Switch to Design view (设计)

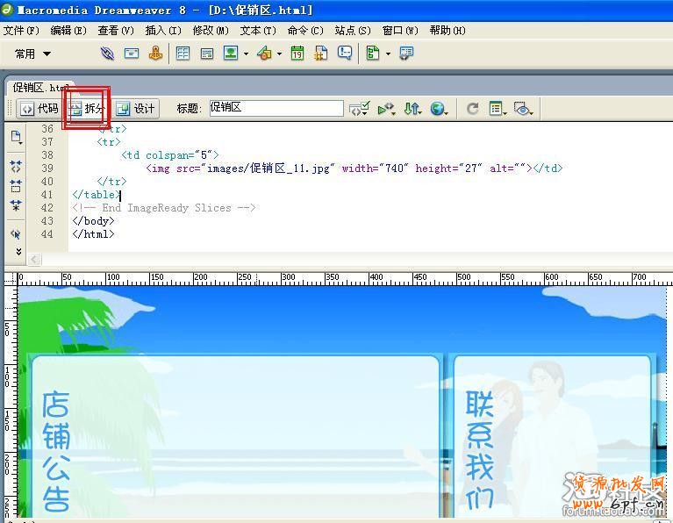pyautogui.click(x=135, y=109)
